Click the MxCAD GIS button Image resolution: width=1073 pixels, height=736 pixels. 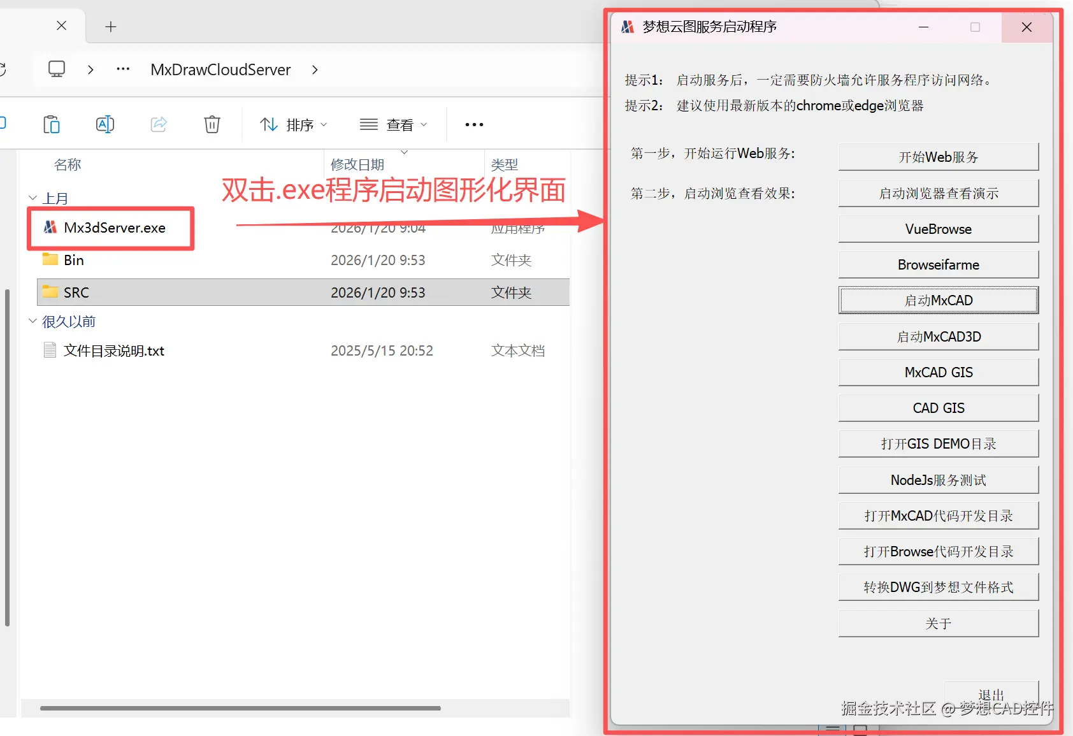[x=939, y=372]
